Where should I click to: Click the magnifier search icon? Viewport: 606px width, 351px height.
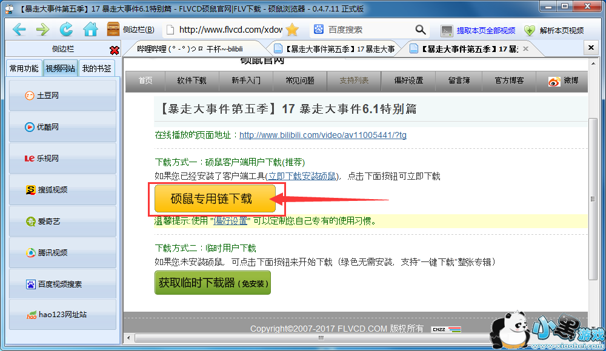[x=421, y=30]
